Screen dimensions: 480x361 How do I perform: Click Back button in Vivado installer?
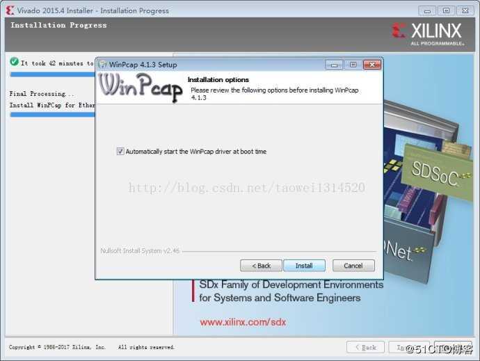pos(365,347)
